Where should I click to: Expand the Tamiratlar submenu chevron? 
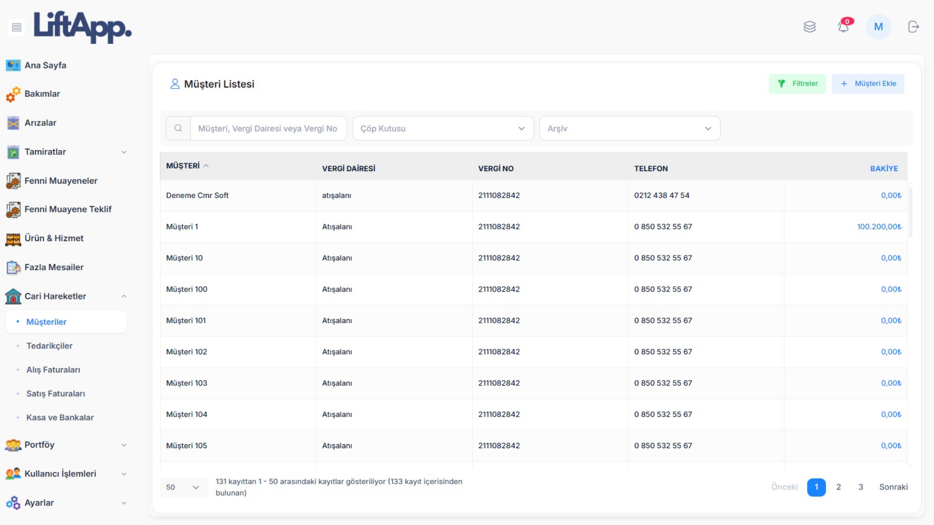[124, 152]
